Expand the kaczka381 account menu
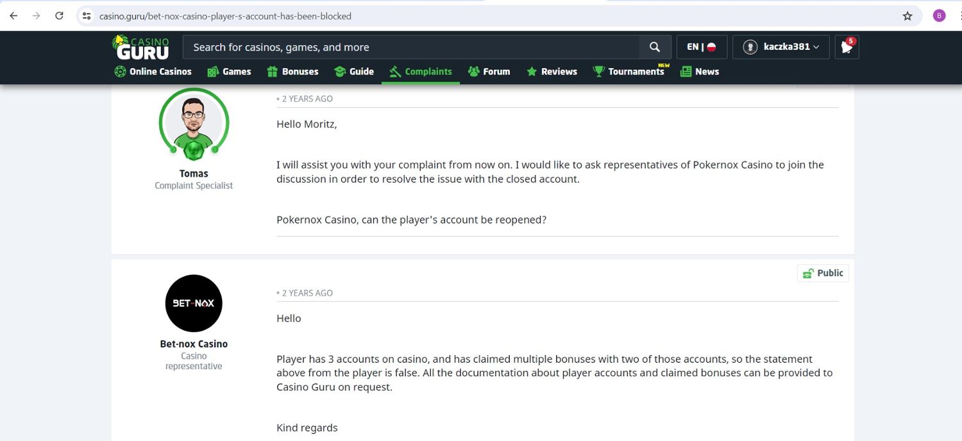 pos(781,47)
